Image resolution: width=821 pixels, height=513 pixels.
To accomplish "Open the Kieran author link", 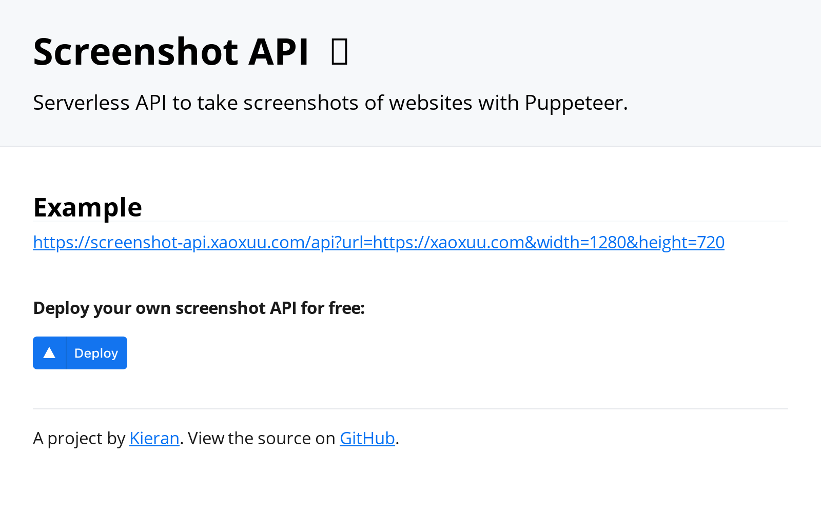I will point(154,439).
